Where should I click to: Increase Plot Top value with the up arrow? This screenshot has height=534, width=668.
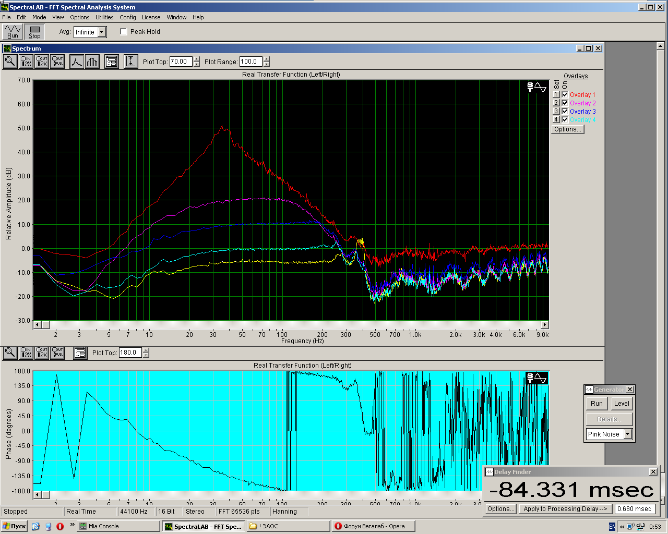(x=196, y=59)
